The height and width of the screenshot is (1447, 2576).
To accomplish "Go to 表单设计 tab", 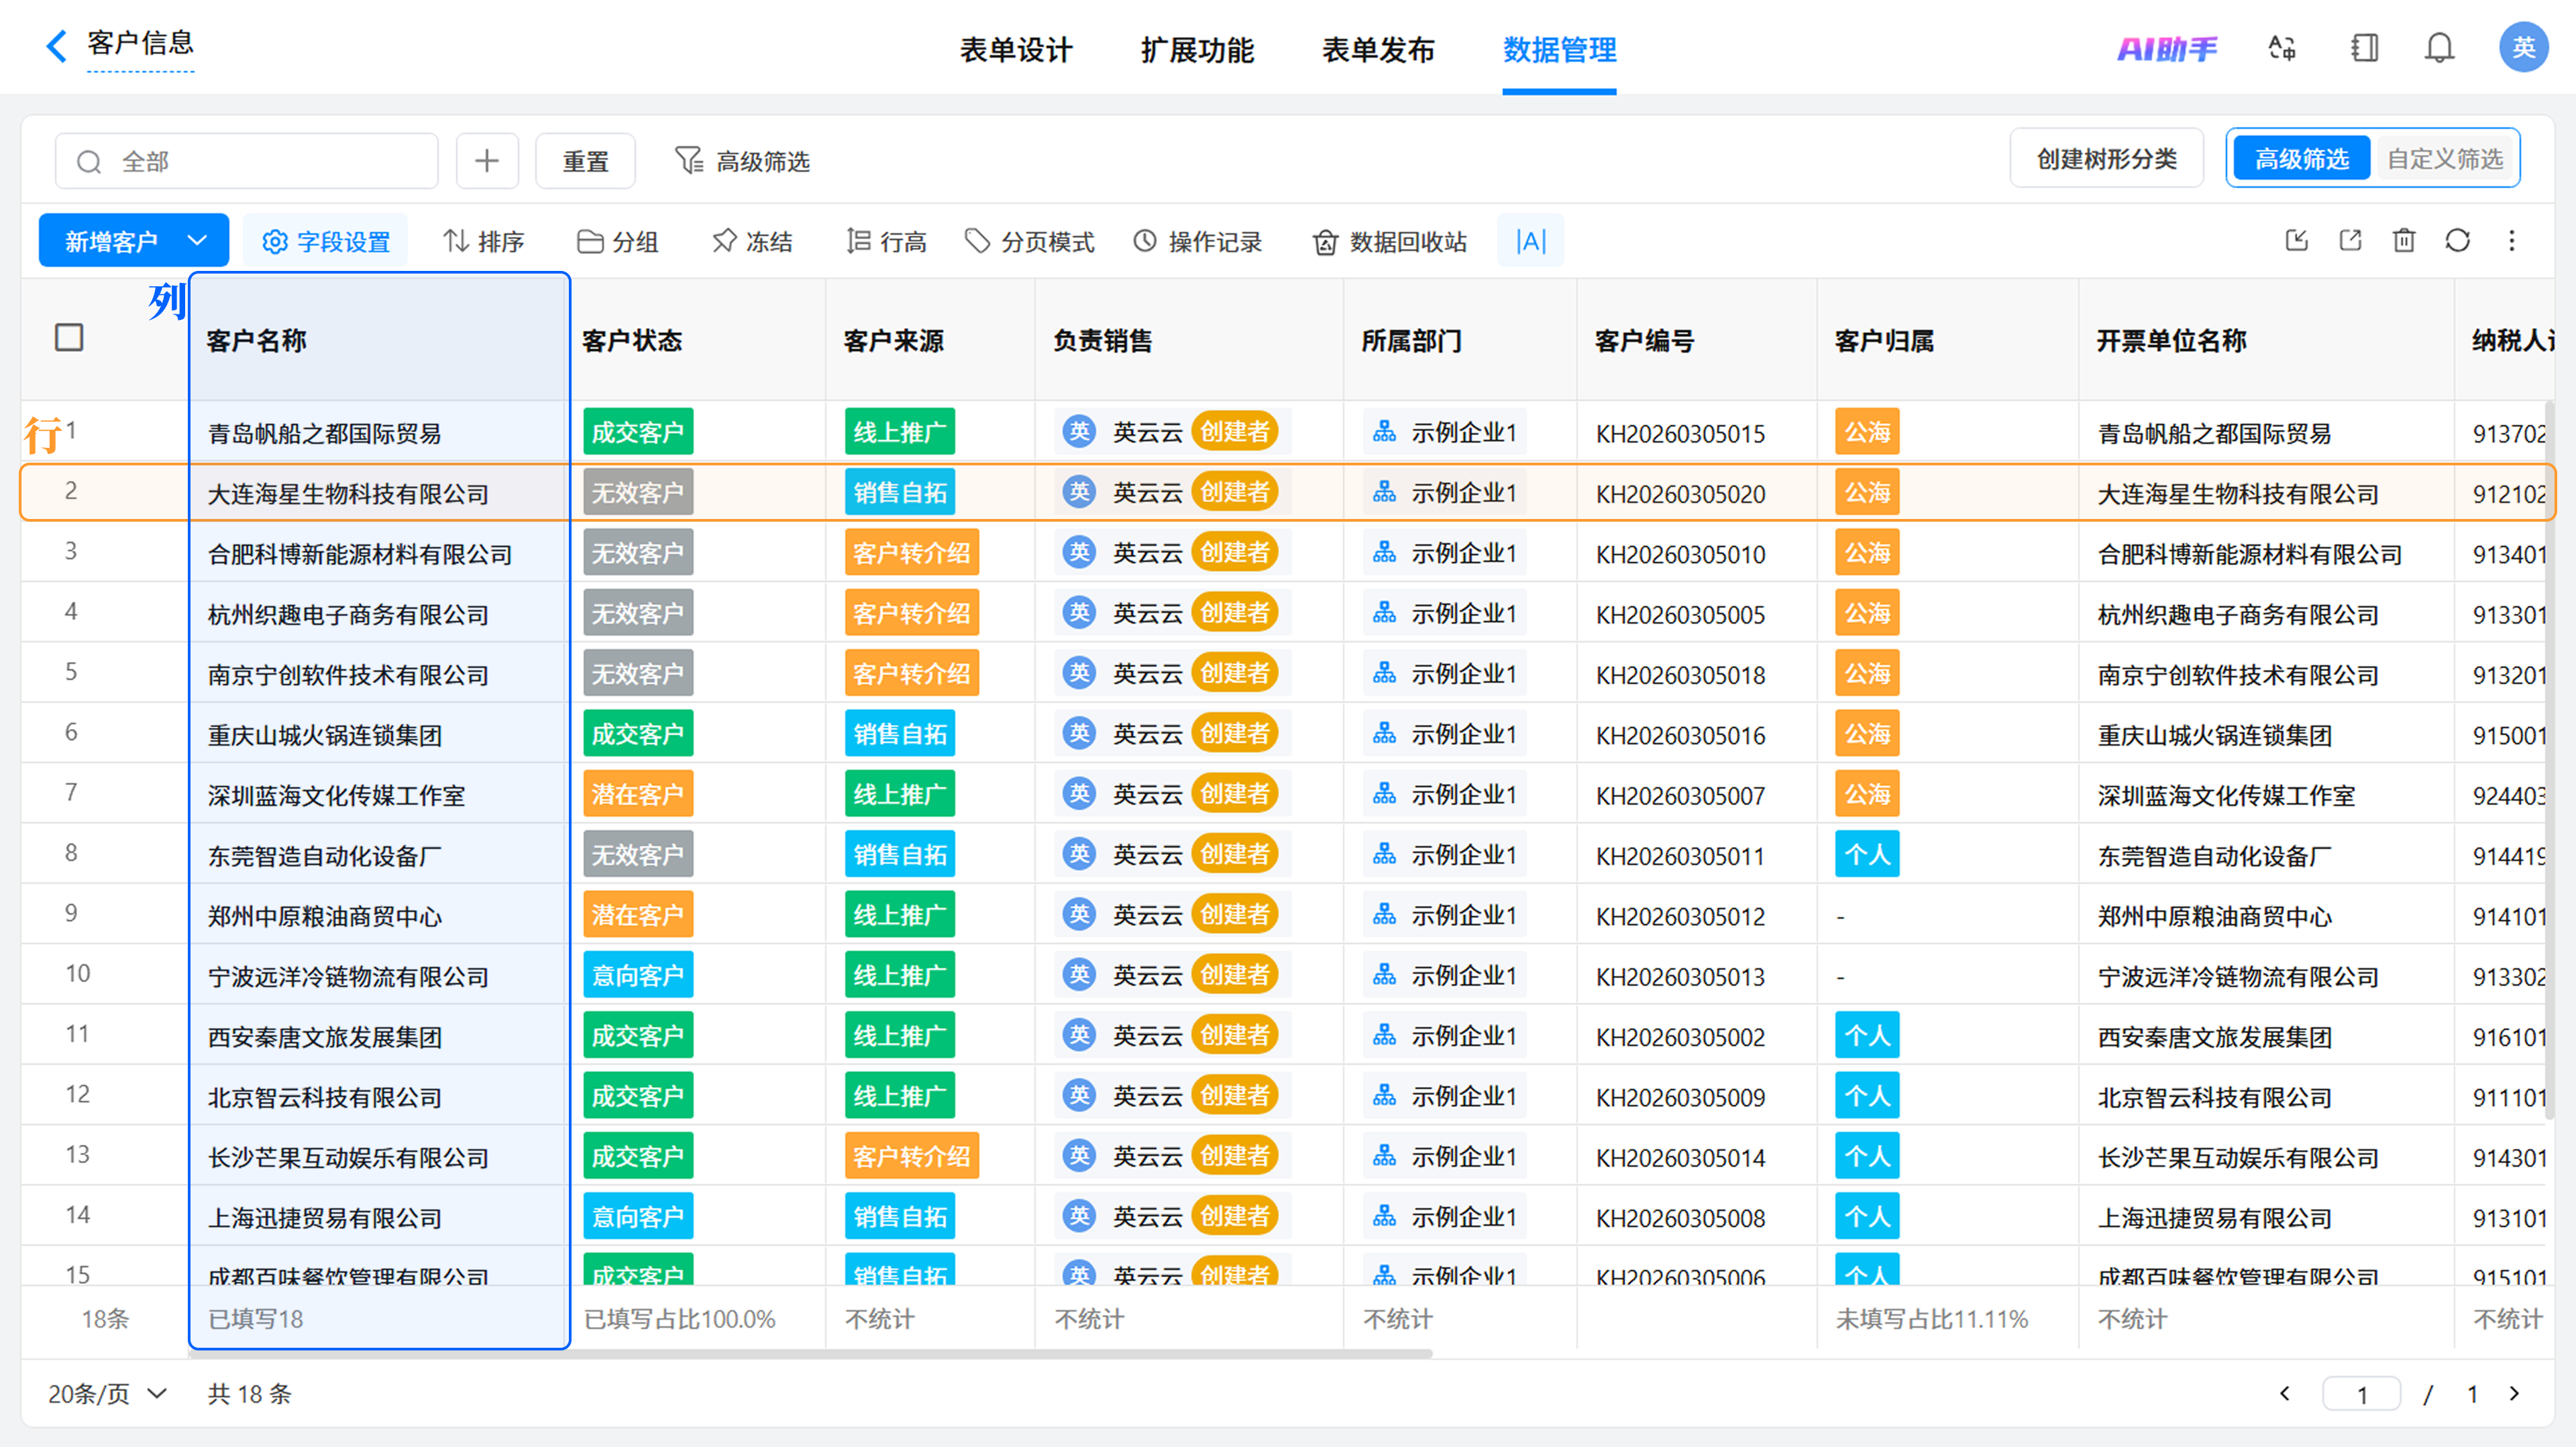I will pos(1016,49).
